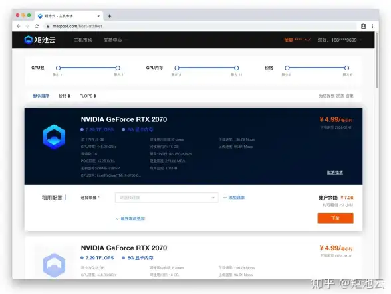Click the page vertical scrollbar

tap(376, 60)
